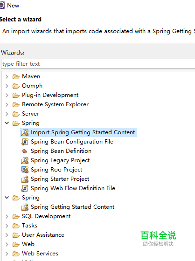Select the User Assistance category
The image size is (195, 261).
(x=43, y=235)
